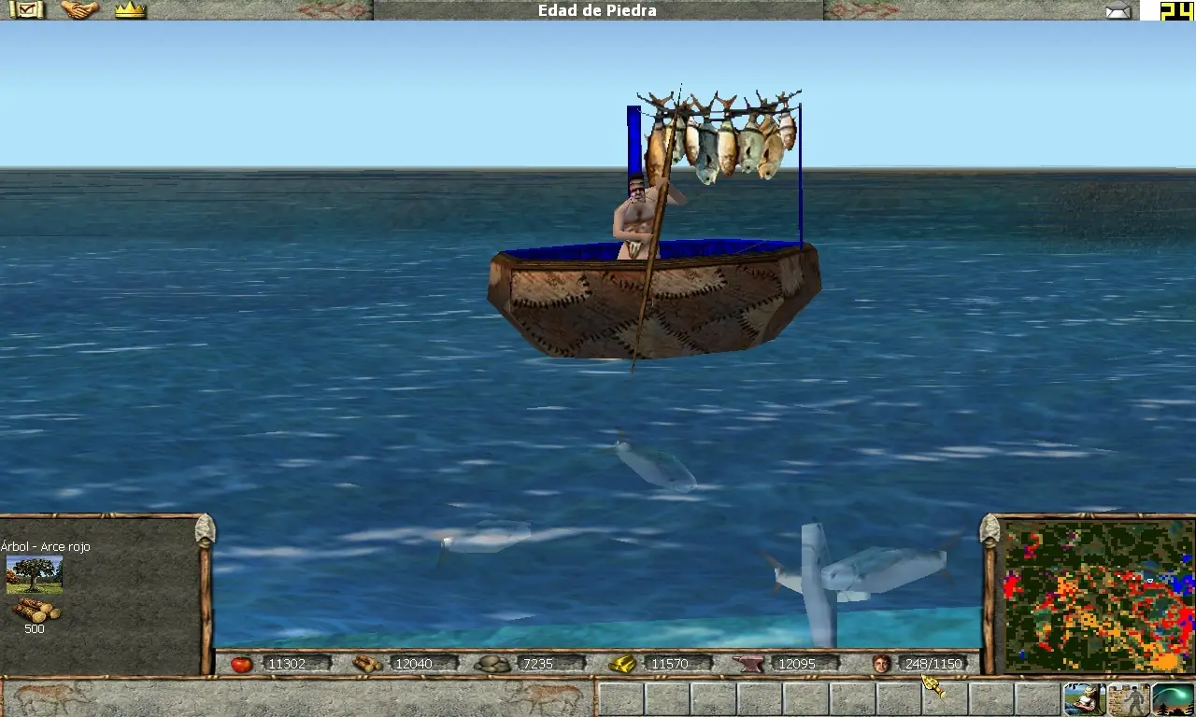Viewport: 1196px width, 717px height.
Task: Click the gold bars resource icon
Action: coord(622,664)
